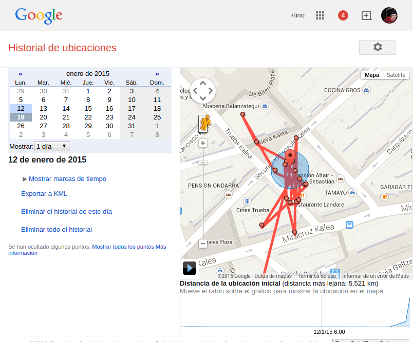Click Mostrar todos los puntos link
Viewport: 413px width, 342px height.
pos(123,247)
